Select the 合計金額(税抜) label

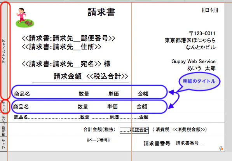click(x=99, y=130)
